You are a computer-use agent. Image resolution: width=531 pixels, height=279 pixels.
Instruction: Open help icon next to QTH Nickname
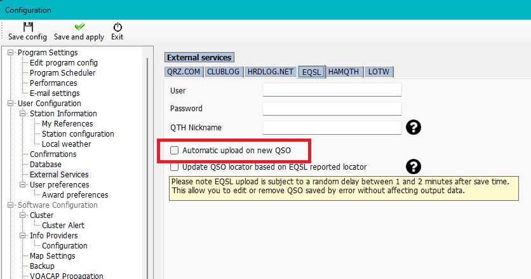coord(413,128)
